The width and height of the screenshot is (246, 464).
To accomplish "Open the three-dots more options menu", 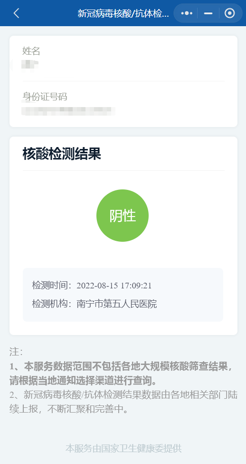I will click(x=187, y=13).
